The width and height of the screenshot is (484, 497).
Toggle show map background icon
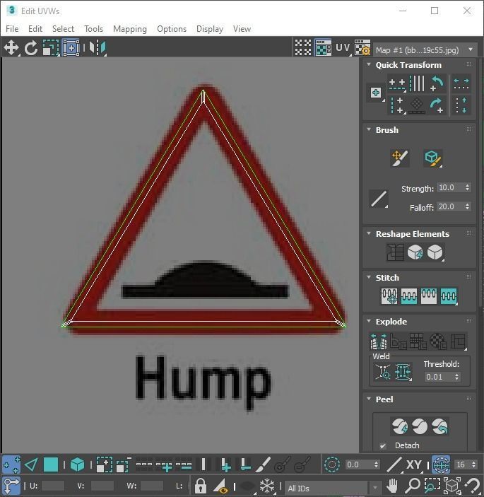click(x=323, y=47)
